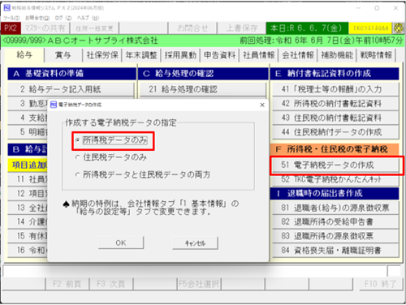Open the ツール menu
Screen dimensions: 406x305
coord(11,18)
